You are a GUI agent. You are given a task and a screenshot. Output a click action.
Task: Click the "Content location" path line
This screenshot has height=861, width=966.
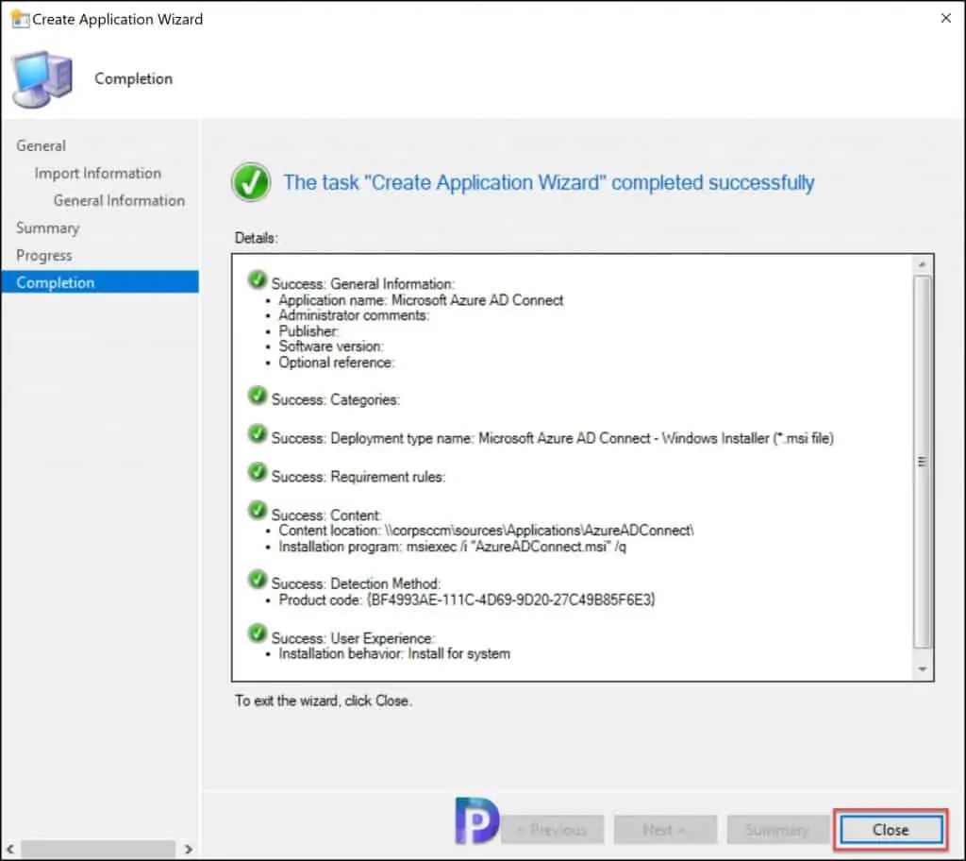coord(486,531)
